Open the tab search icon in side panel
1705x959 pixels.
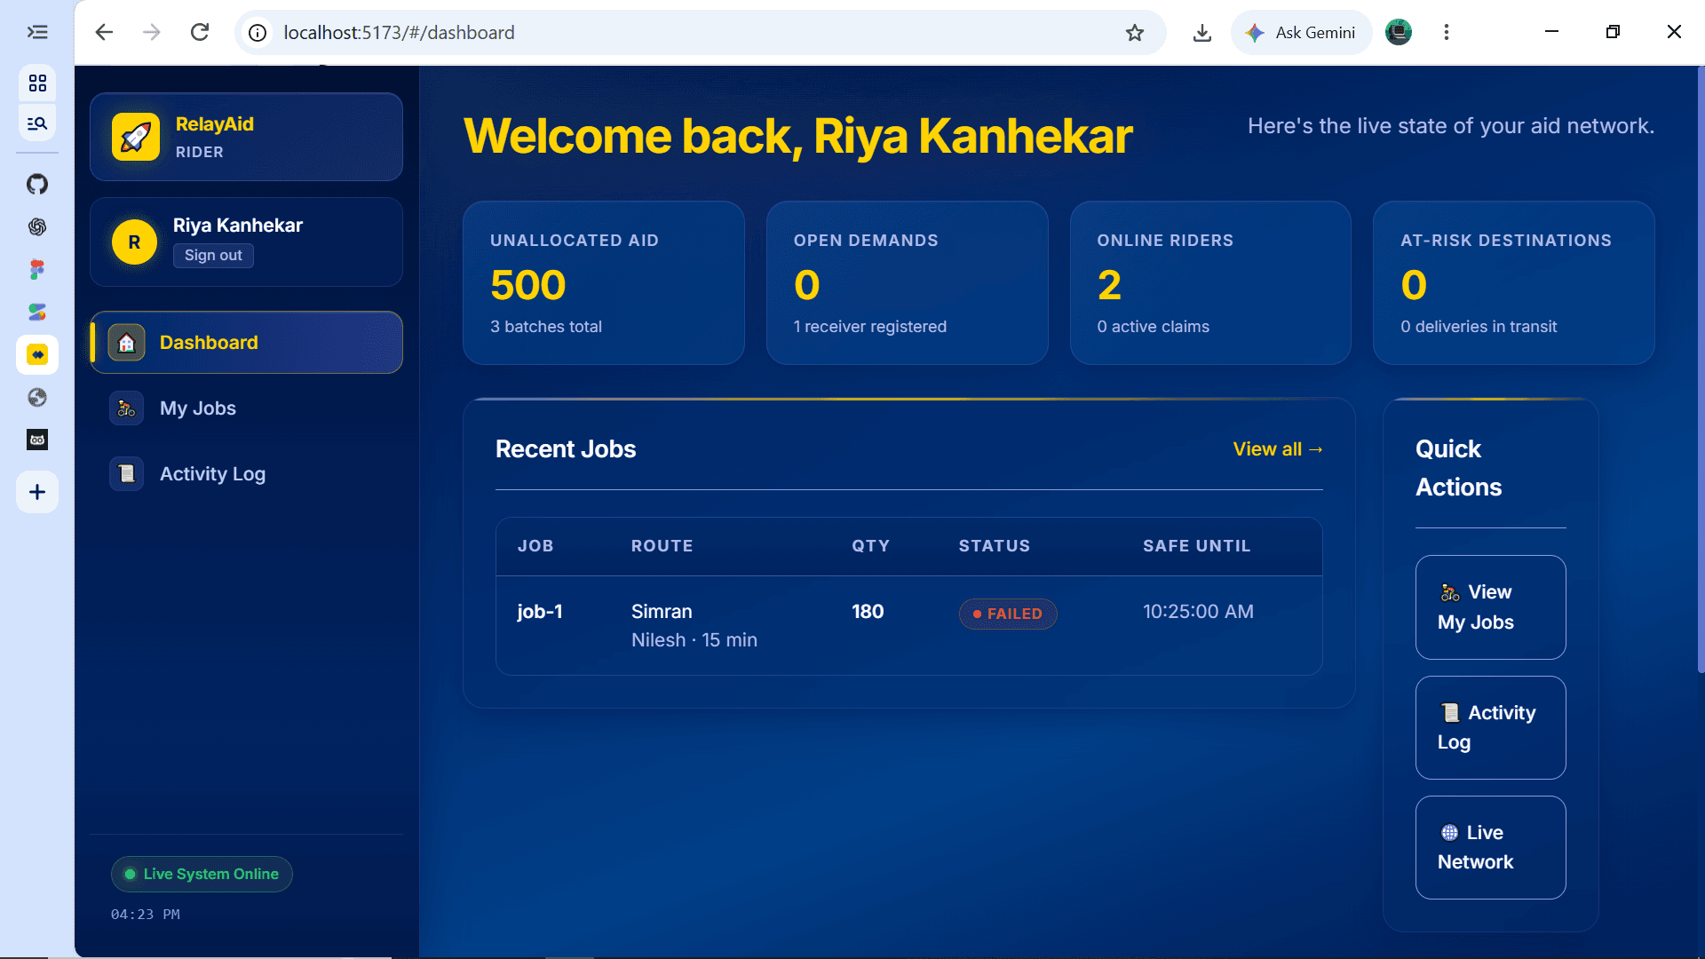tap(37, 123)
